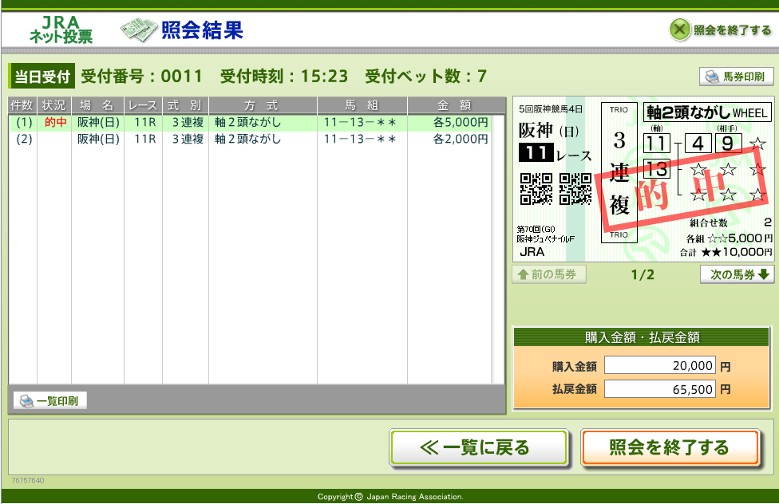Click the JRA ネット投票 logo
Screen dimensions: 779x504
click(61, 30)
